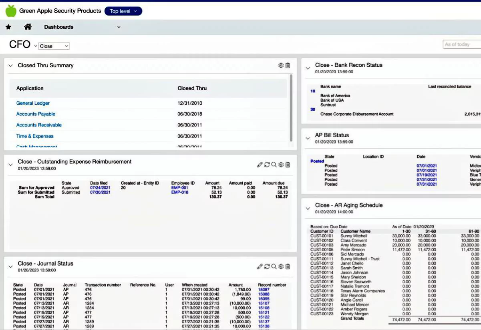The image size is (481, 330).
Task: Click magnifier icon in Journal Status panel
Action: (x=274, y=266)
